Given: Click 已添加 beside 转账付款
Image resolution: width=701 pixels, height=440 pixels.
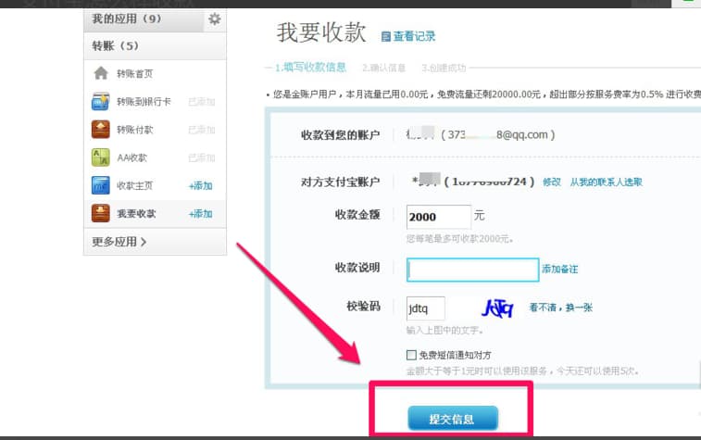Looking at the screenshot, I should click(202, 130).
